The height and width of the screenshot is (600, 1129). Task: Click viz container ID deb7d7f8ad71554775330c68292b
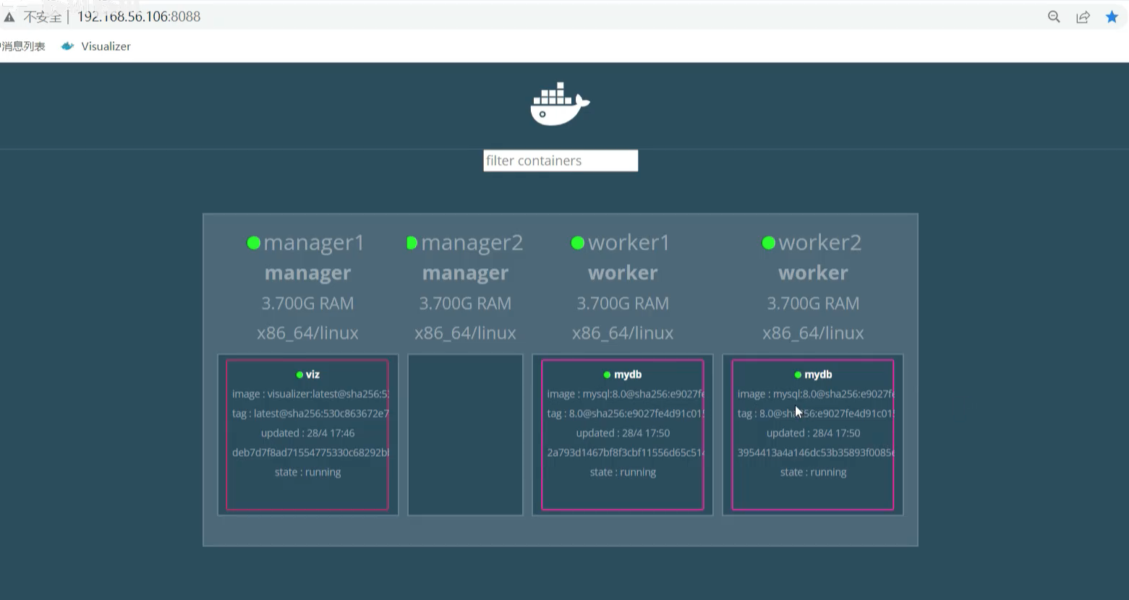tap(310, 453)
